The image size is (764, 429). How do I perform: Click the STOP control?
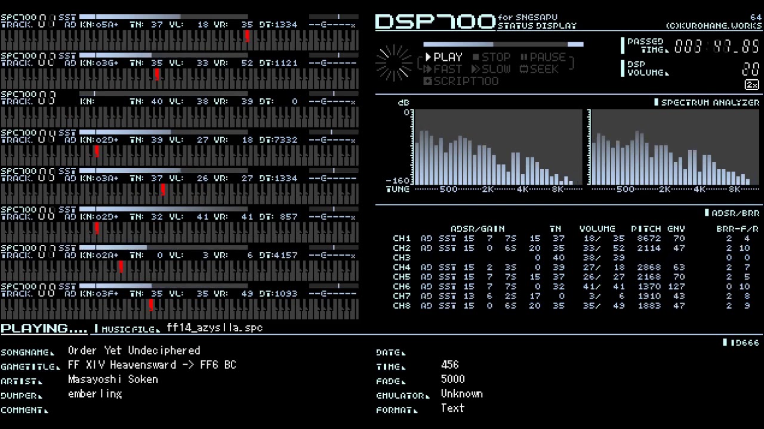click(x=492, y=57)
